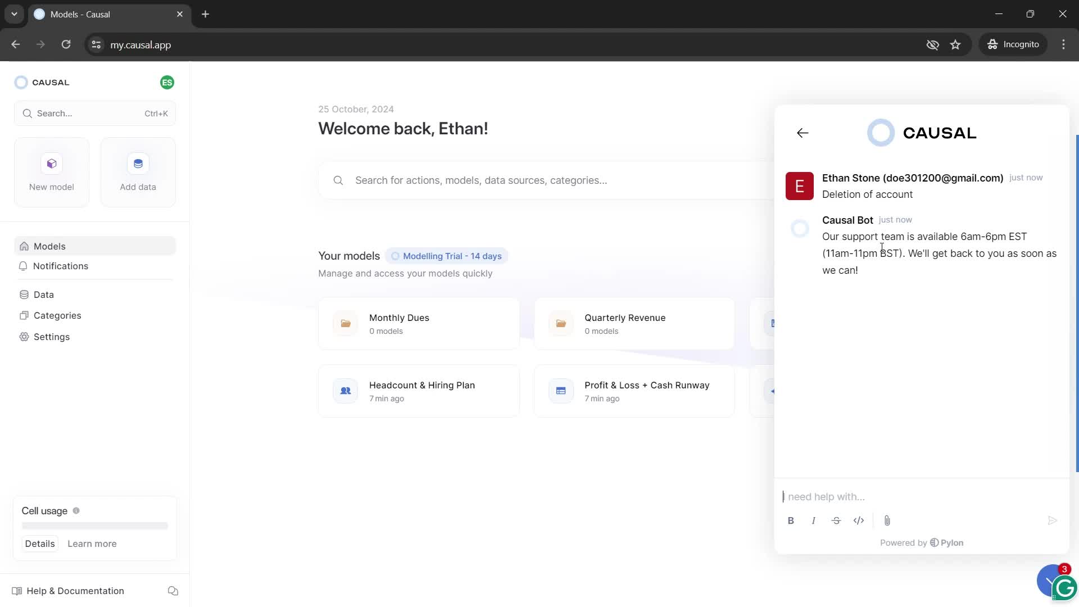Click the New model icon
The width and height of the screenshot is (1079, 607).
click(x=51, y=162)
